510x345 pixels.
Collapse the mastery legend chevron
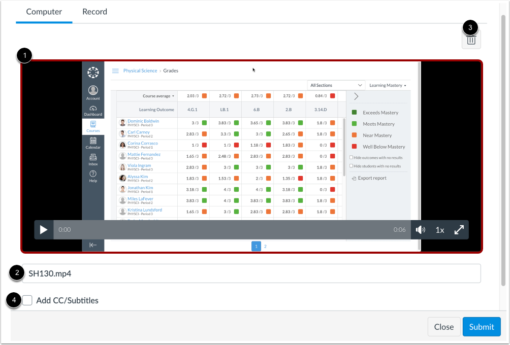click(x=356, y=96)
